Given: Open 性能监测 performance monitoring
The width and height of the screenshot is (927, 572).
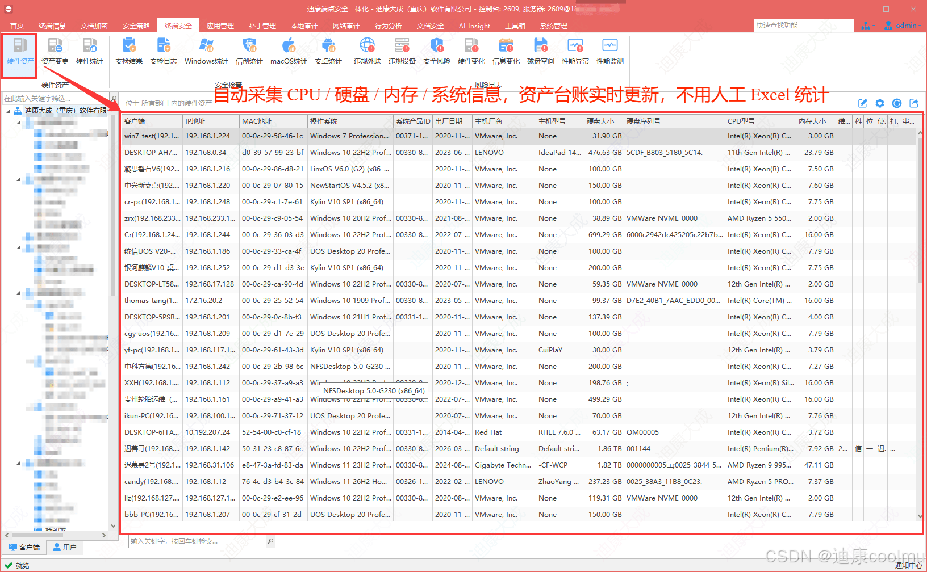Looking at the screenshot, I should pyautogui.click(x=610, y=52).
